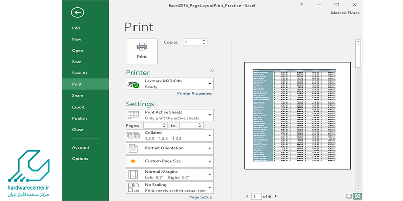Image resolution: width=403 pixels, height=201 pixels.
Task: Open the Portrait Orientation dropdown
Action: [x=170, y=148]
